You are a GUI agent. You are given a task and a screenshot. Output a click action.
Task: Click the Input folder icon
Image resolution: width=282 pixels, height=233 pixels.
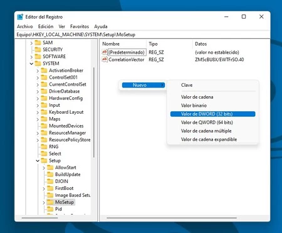[x=44, y=105]
